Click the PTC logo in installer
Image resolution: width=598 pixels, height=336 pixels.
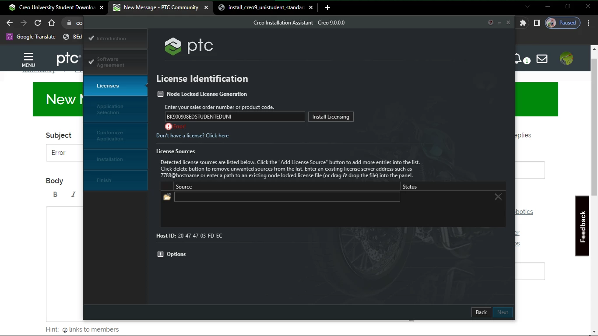[189, 46]
